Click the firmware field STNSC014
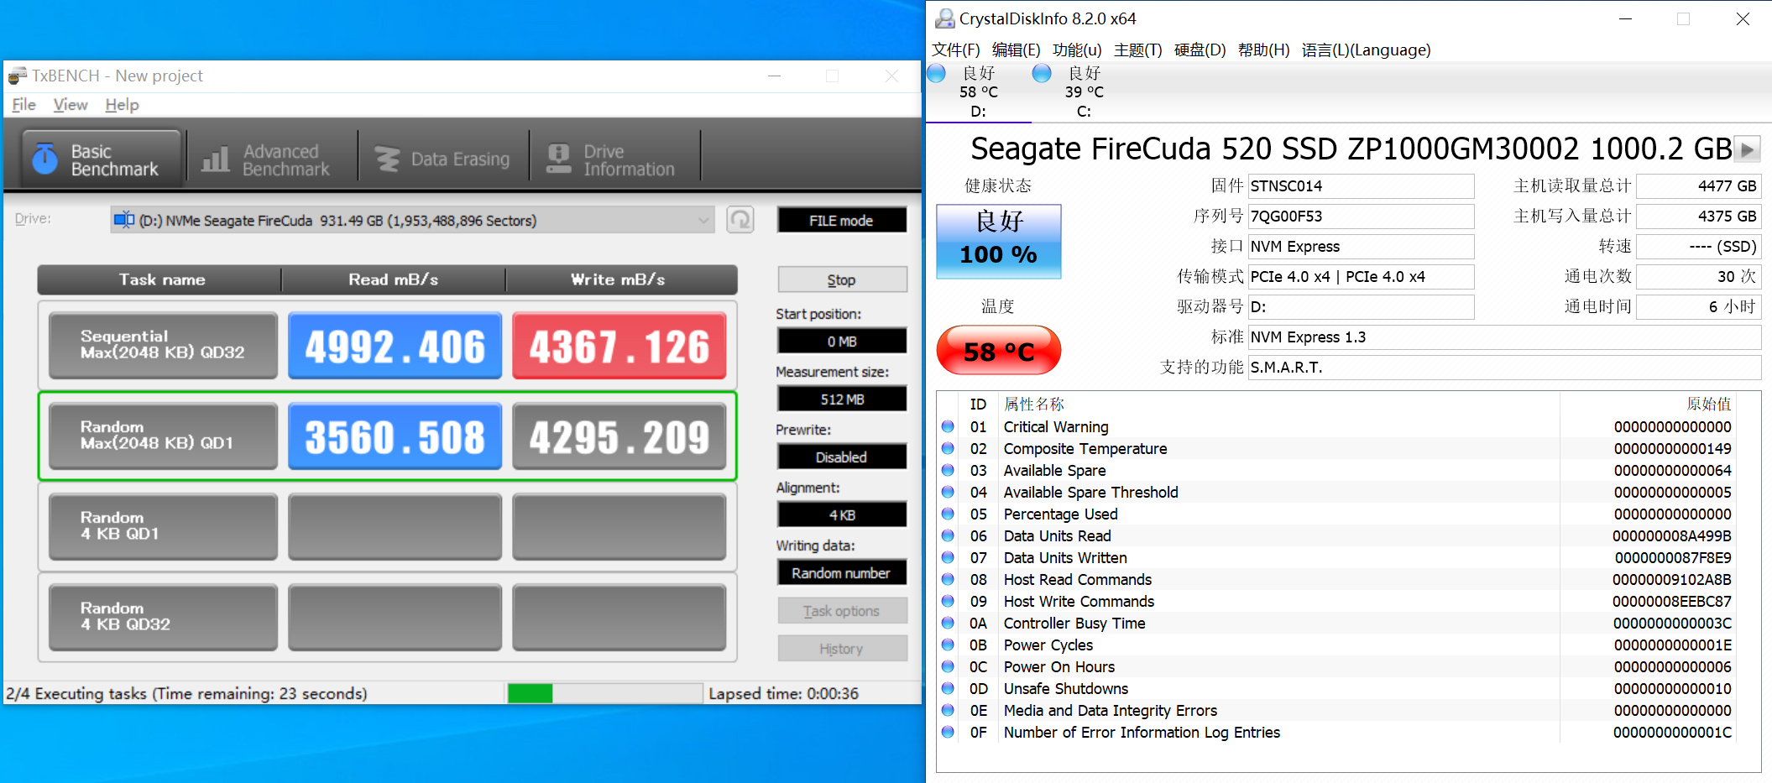This screenshot has width=1772, height=783. click(x=1361, y=186)
